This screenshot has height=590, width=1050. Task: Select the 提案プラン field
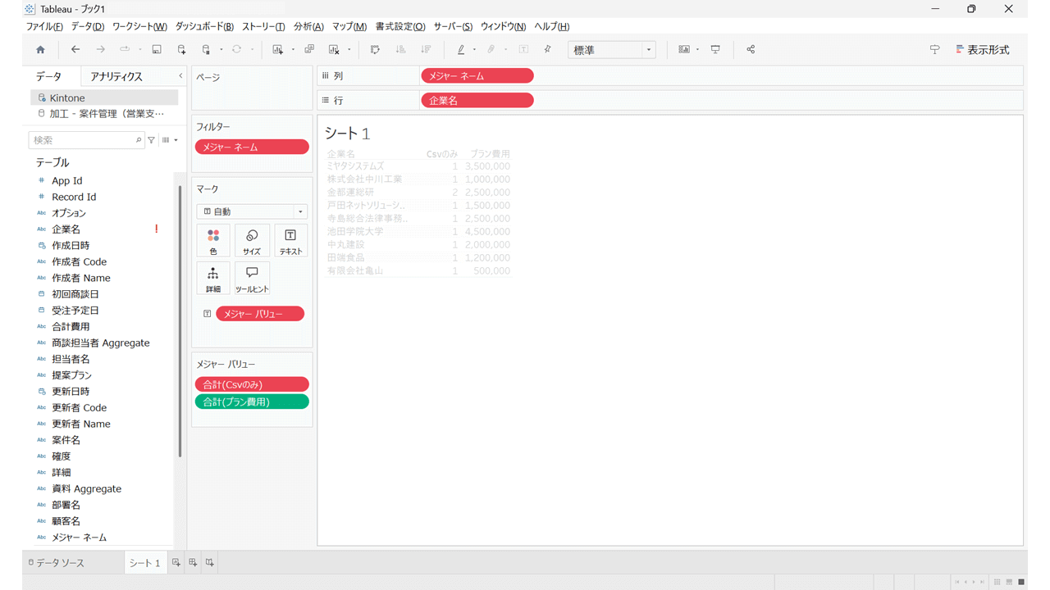[x=72, y=375]
